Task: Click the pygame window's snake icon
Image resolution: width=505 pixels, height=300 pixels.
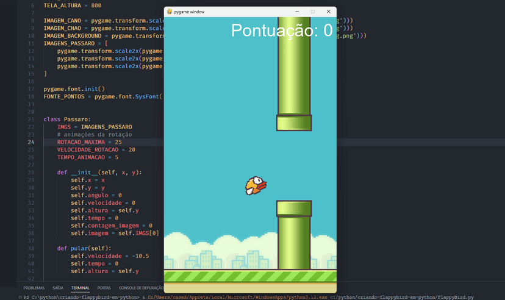Action: coord(170,12)
